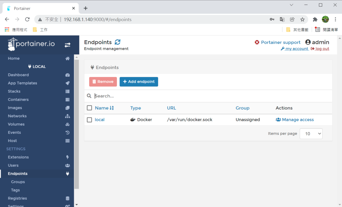Open the browser extensions puzzle icon
The width and height of the screenshot is (342, 207).
(315, 19)
